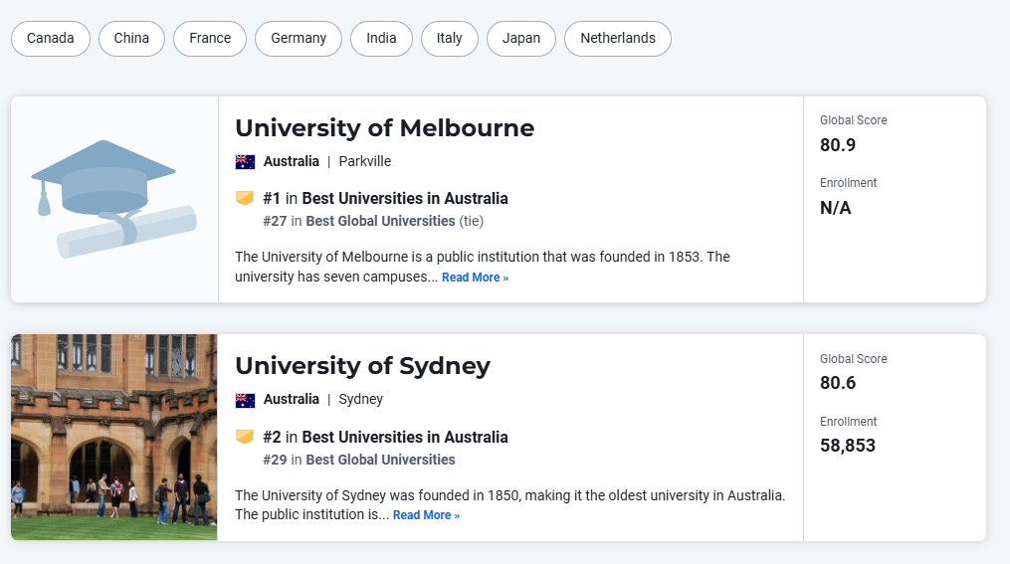Screen dimensions: 1010x564
Task: Open the University of Sydney campus photo
Action: click(114, 437)
